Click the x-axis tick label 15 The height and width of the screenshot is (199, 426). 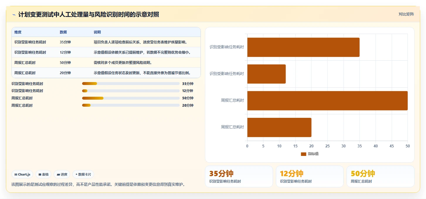pos(295,146)
